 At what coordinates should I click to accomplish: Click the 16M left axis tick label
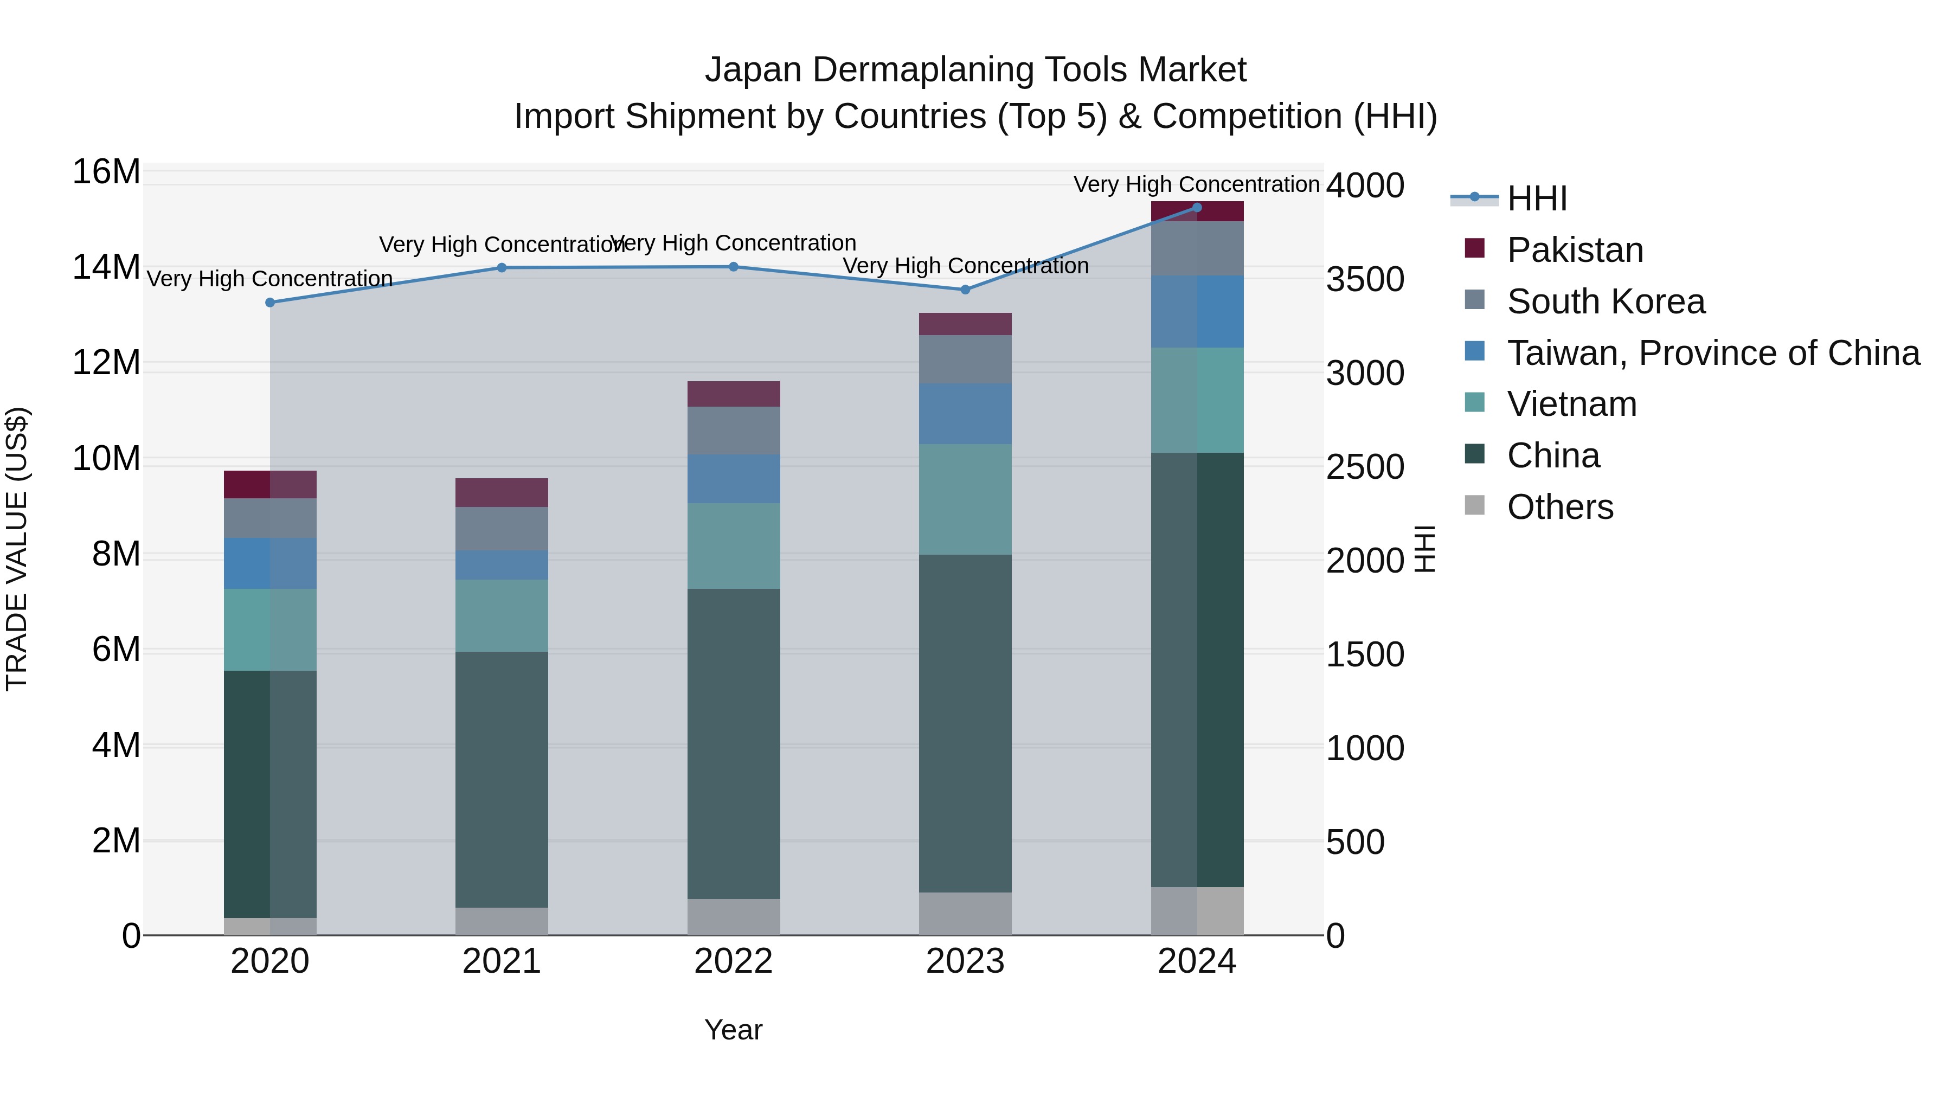[x=106, y=172]
